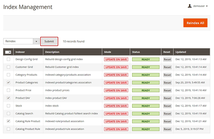Reset the Catalog Search indexer
214x139 pixels.
[167, 114]
